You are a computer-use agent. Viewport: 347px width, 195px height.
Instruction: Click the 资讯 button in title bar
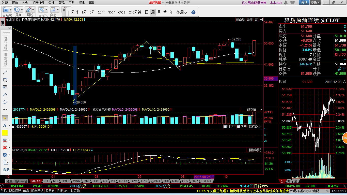pos(304,3)
